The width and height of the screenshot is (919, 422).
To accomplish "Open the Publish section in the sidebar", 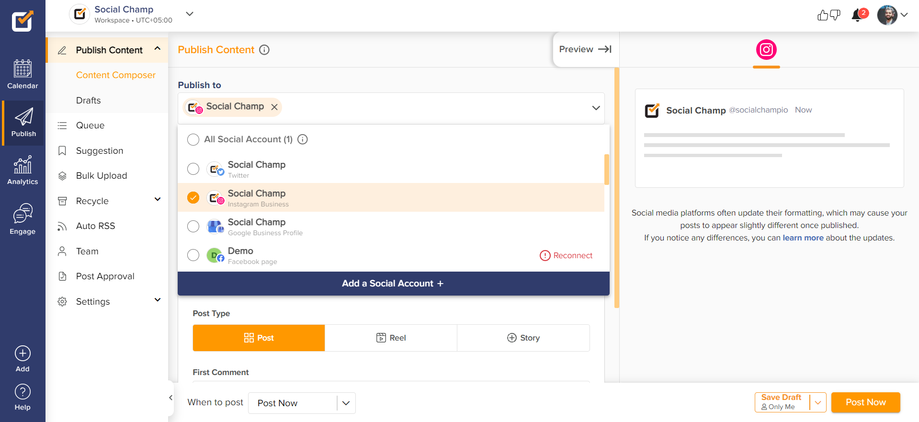I will 23,123.
